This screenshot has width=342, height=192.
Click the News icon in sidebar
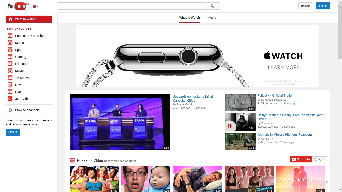(x=10, y=85)
